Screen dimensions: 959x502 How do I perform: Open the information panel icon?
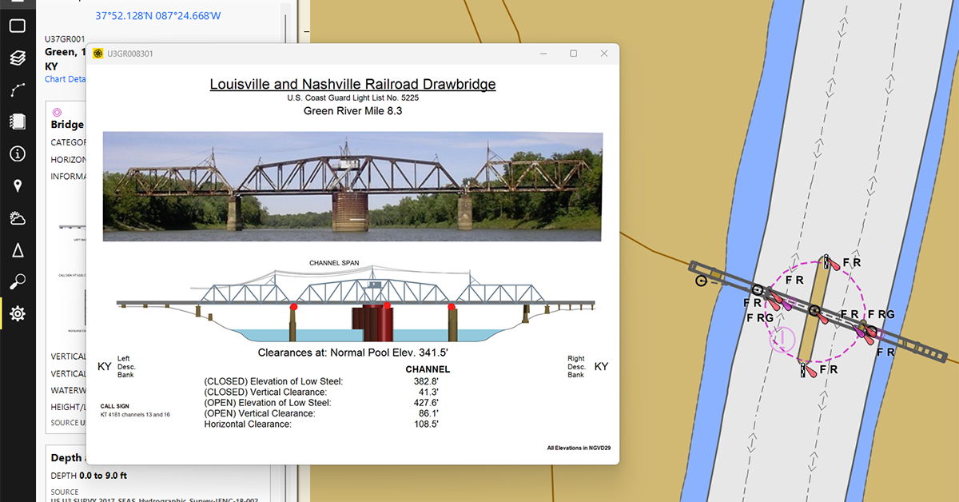click(x=18, y=153)
